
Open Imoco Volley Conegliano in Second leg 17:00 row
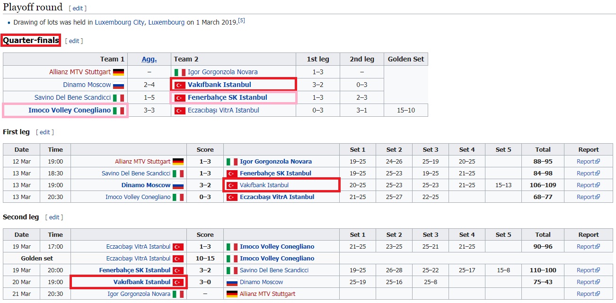(x=277, y=247)
